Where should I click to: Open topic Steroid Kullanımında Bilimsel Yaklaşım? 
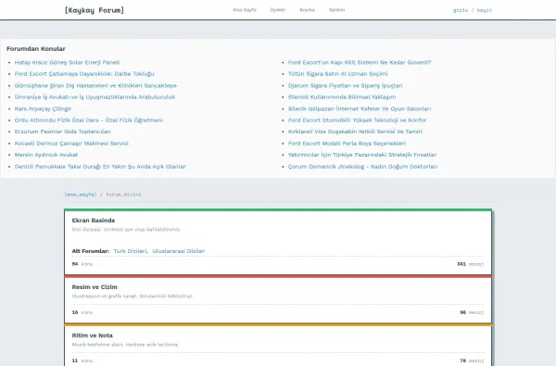click(x=342, y=96)
